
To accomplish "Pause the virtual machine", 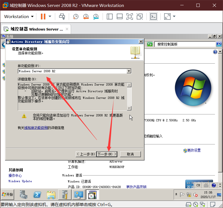I will point(43,16).
